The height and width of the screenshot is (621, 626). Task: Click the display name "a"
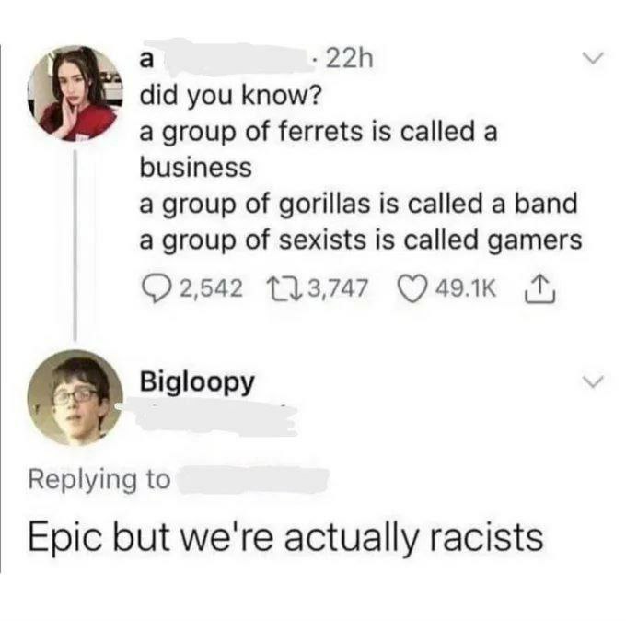click(x=146, y=59)
